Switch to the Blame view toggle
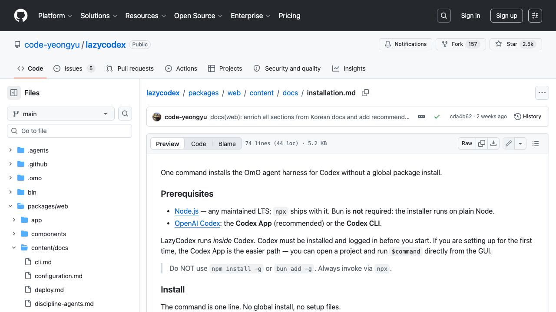Screen dimensions: 556x312 coord(227,144)
